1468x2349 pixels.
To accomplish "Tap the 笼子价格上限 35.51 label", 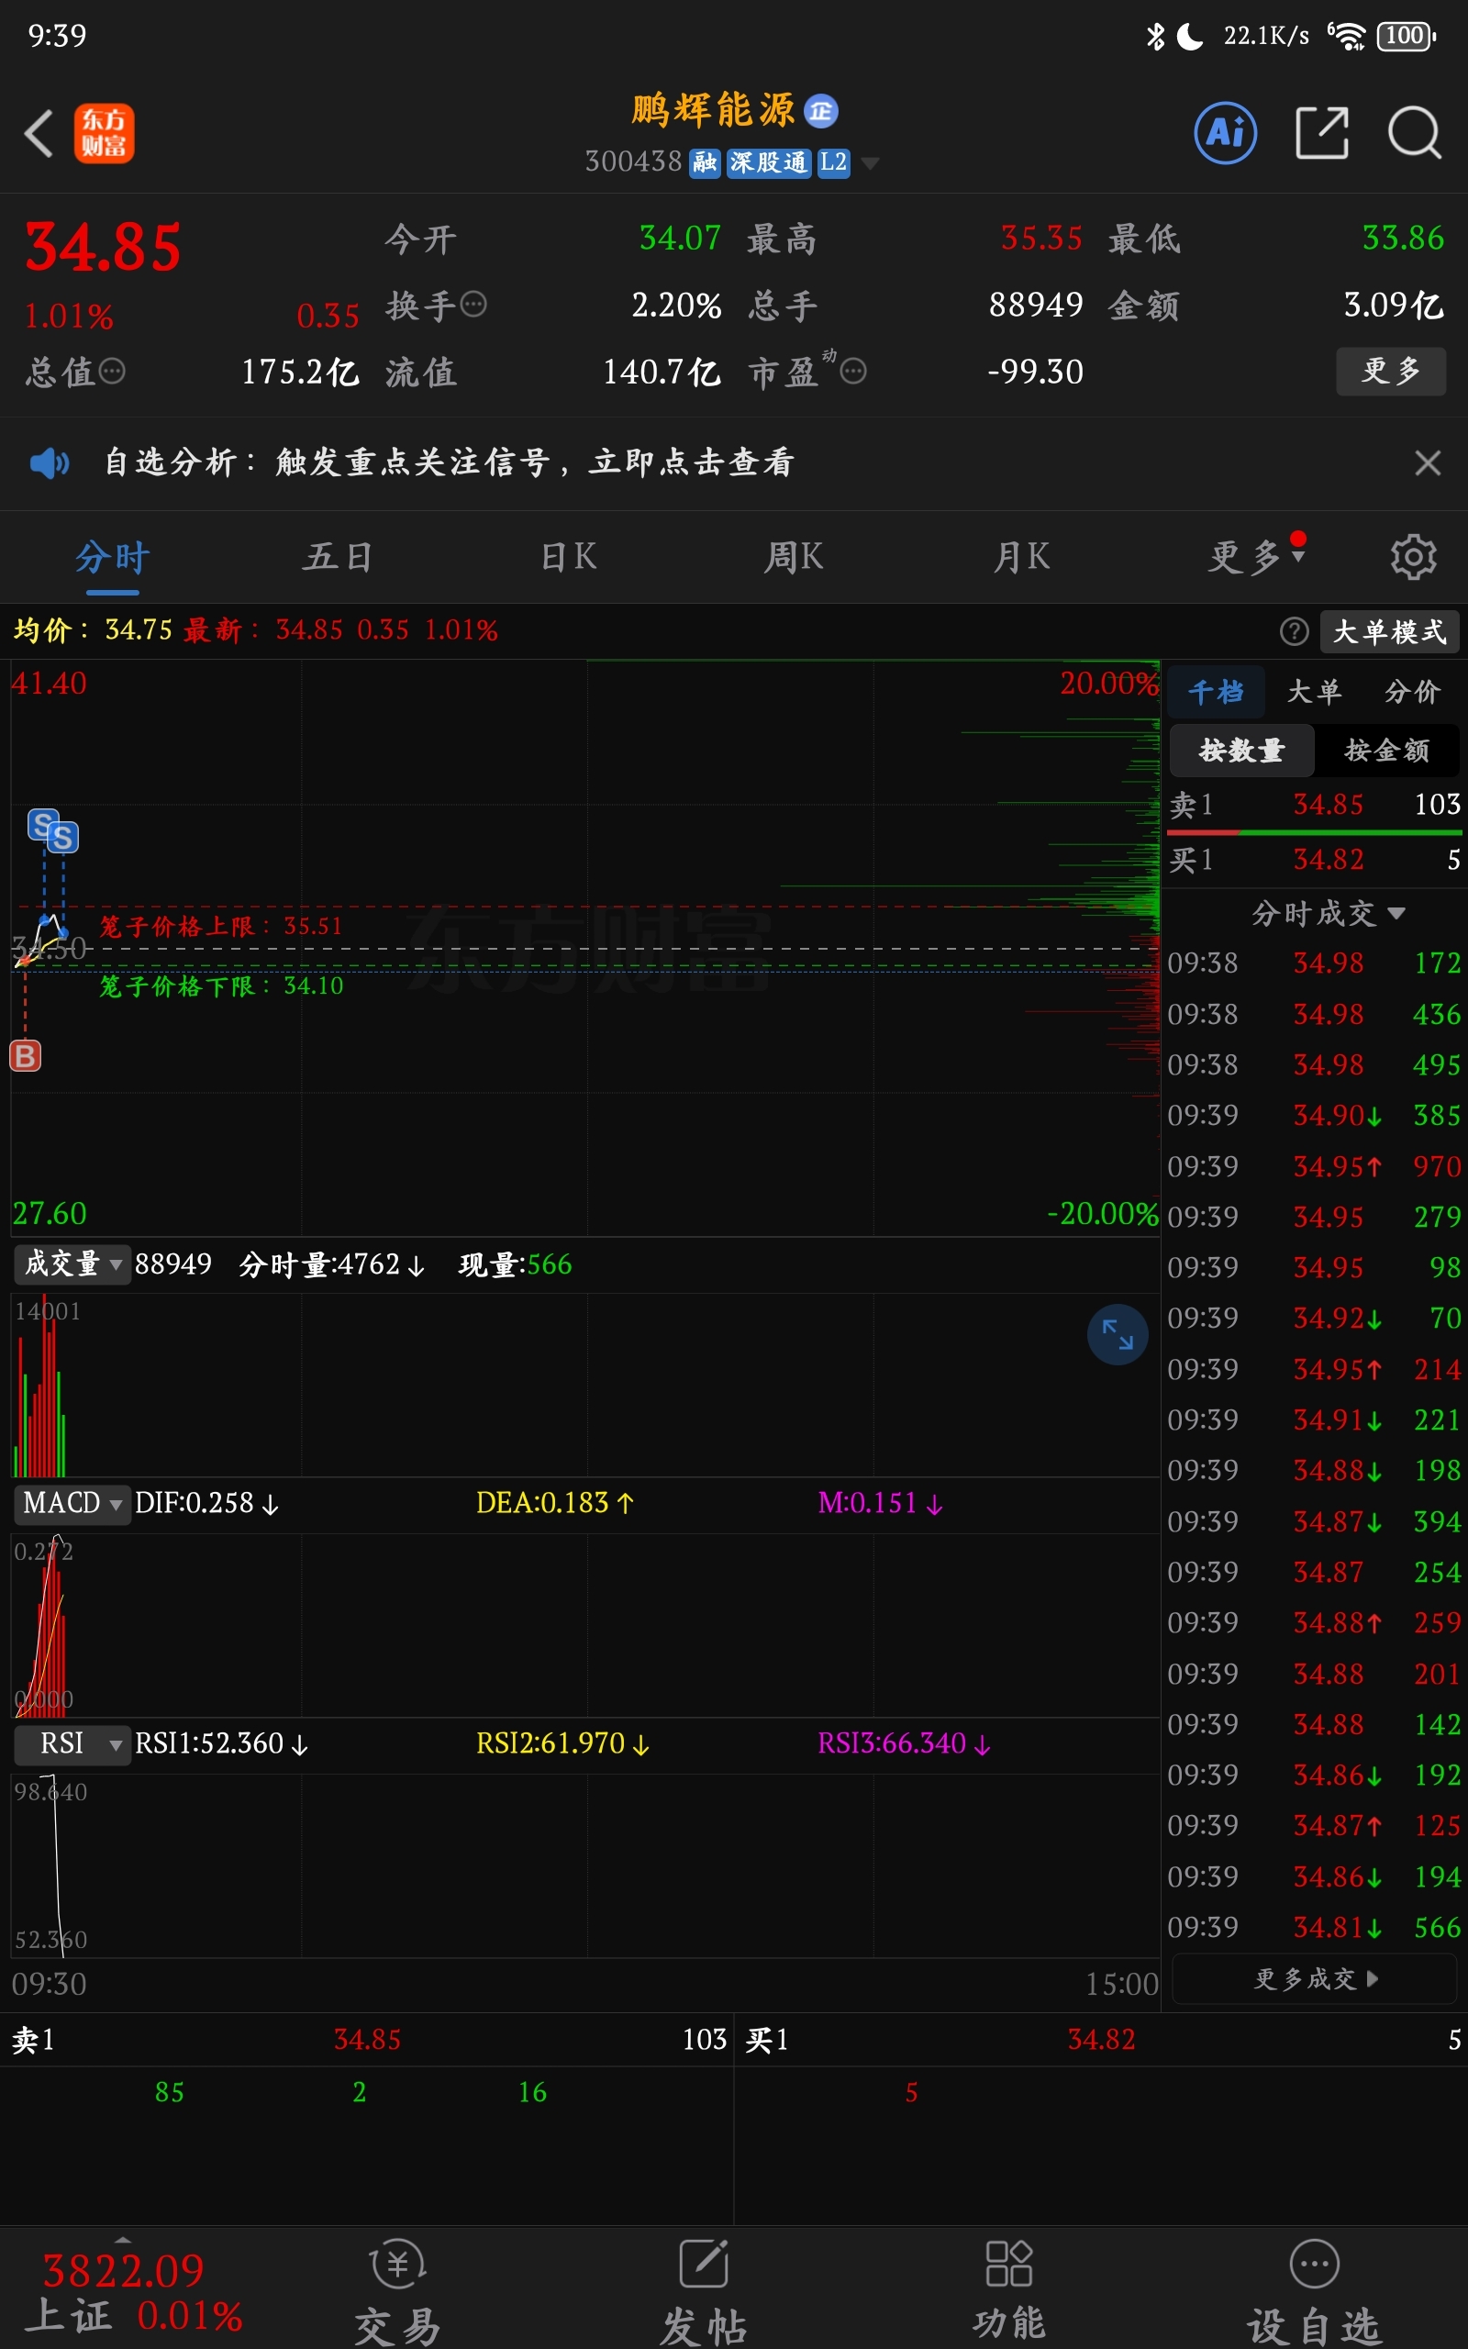I will tap(221, 926).
